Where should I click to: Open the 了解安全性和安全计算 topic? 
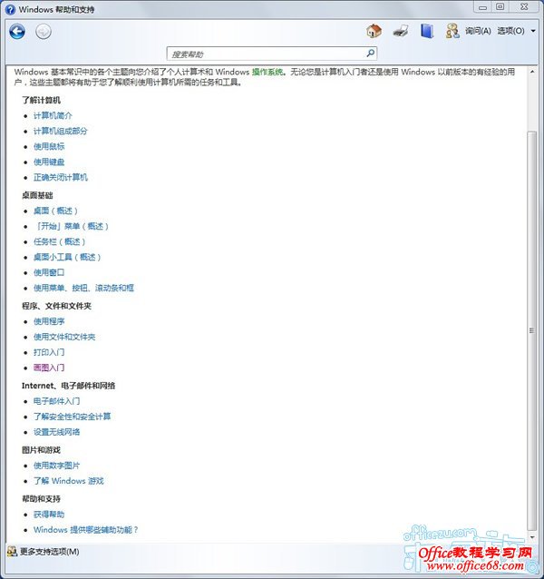[73, 417]
